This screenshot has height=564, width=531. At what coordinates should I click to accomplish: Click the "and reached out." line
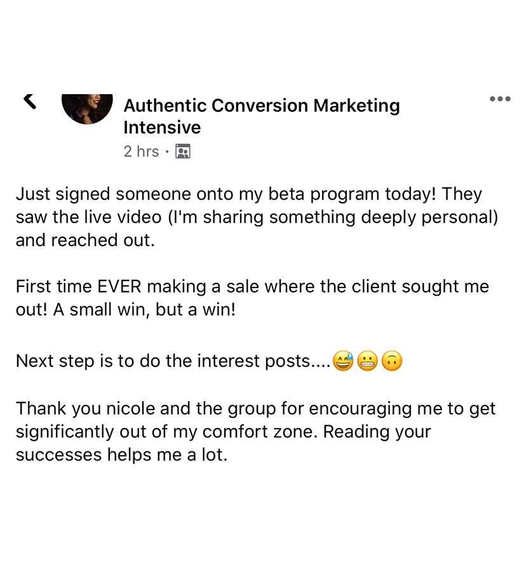pyautogui.click(x=85, y=241)
